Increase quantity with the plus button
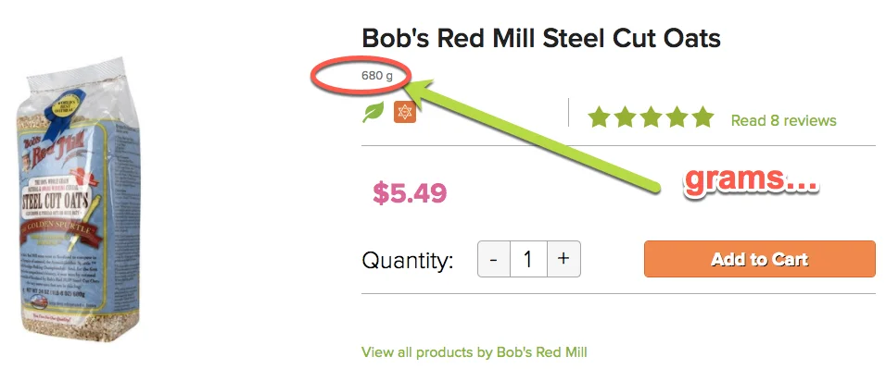 tap(563, 259)
